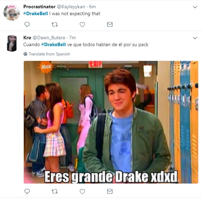
Task: Share Kro's tweet via envelope icon
Action: click(110, 191)
